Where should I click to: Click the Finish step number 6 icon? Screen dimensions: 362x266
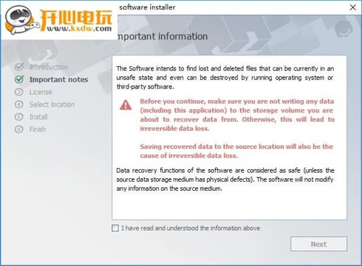pyautogui.click(x=19, y=129)
